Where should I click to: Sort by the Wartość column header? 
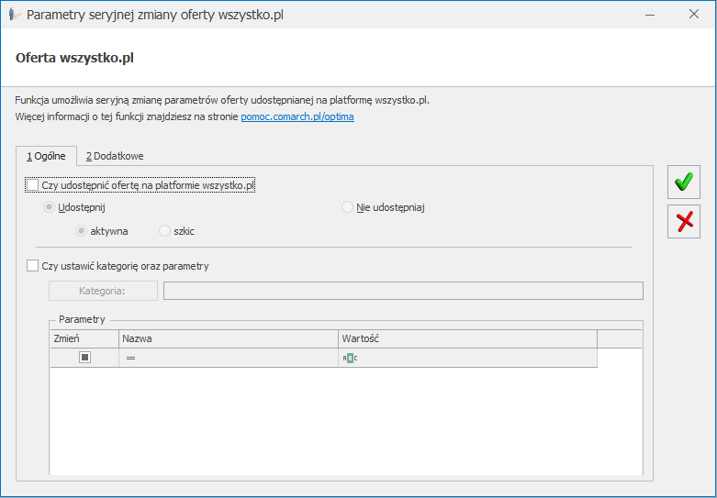click(468, 338)
